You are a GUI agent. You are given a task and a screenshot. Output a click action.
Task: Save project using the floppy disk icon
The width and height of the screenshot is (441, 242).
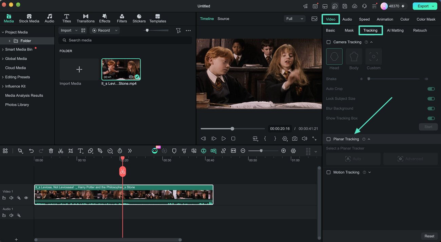click(x=345, y=6)
